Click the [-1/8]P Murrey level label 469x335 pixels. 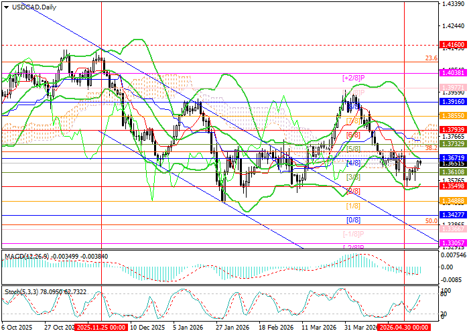tap(353, 234)
